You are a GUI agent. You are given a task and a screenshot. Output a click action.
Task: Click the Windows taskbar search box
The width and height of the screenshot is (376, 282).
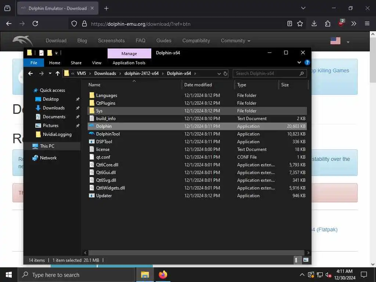[x=76, y=275]
